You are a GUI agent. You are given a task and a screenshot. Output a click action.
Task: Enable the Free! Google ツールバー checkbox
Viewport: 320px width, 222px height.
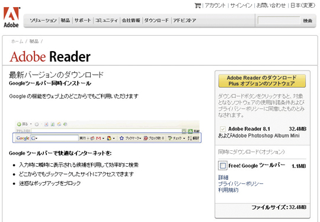point(223,166)
